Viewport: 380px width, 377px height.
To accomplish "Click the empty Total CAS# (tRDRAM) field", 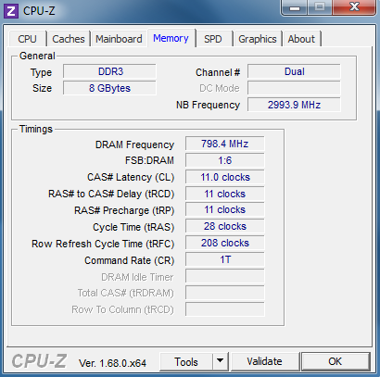I will [x=225, y=293].
